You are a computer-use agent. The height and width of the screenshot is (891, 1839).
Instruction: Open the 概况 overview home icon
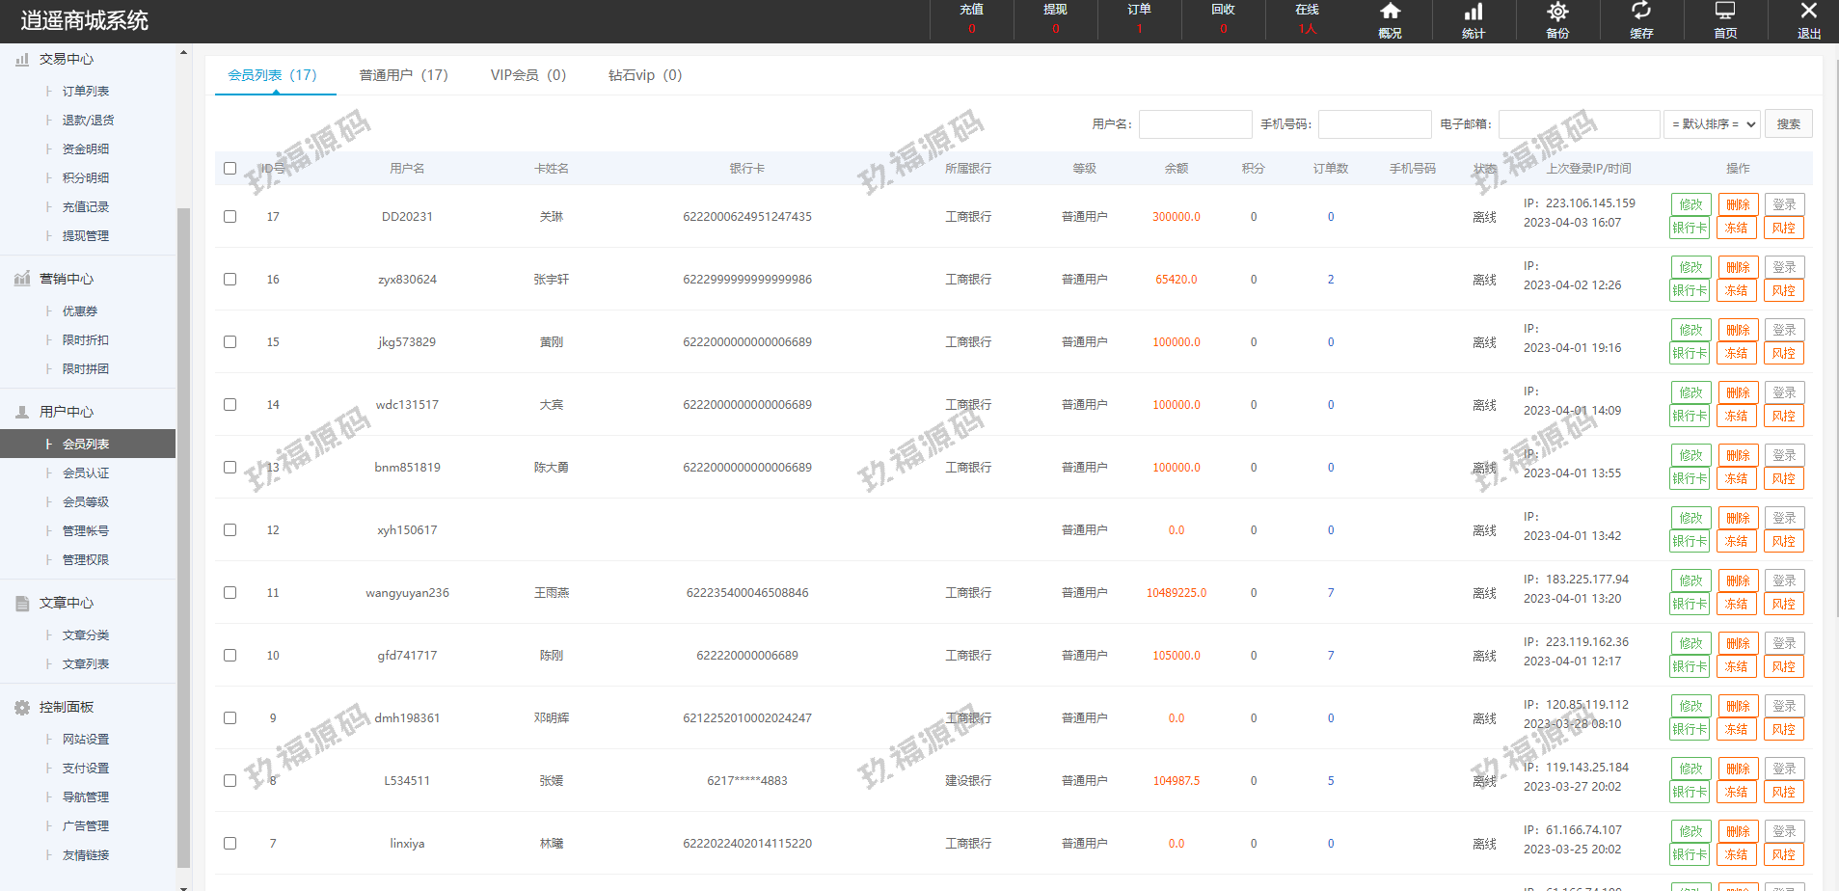[x=1390, y=13]
